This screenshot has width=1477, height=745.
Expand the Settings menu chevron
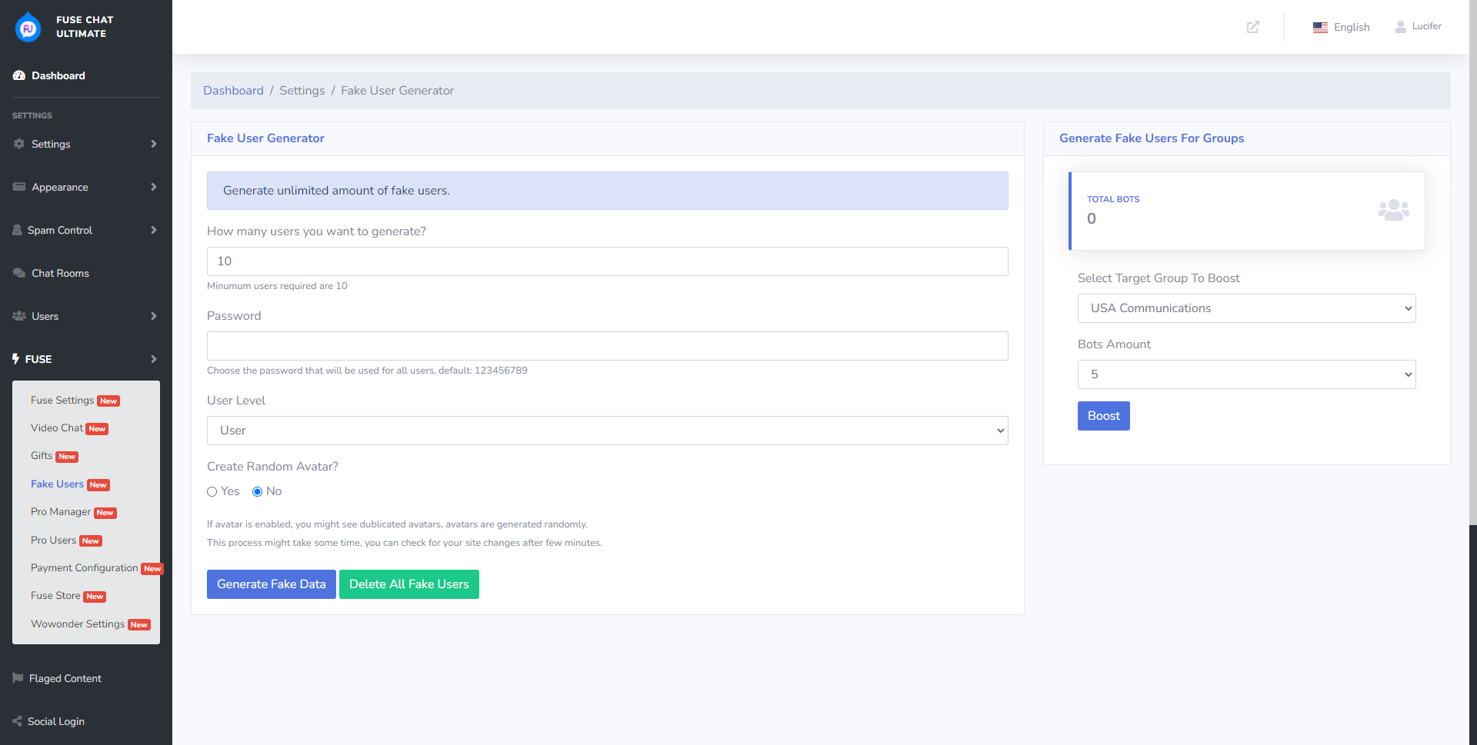(154, 144)
